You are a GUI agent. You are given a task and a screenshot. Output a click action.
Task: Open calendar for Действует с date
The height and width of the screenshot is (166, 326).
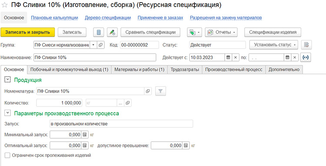[228, 58]
